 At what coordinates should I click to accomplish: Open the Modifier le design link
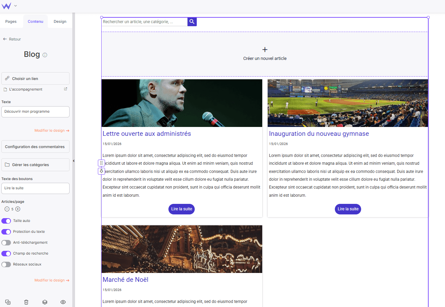point(52,130)
